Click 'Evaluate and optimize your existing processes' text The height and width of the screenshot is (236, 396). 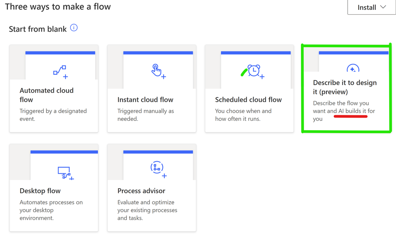click(147, 210)
